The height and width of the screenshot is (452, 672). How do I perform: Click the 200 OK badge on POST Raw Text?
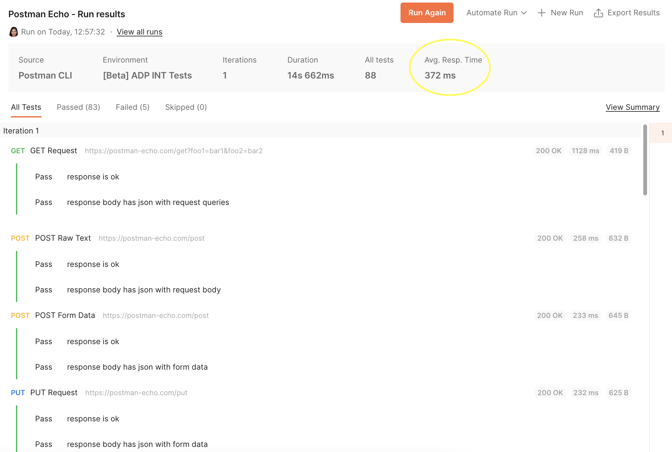coord(549,238)
